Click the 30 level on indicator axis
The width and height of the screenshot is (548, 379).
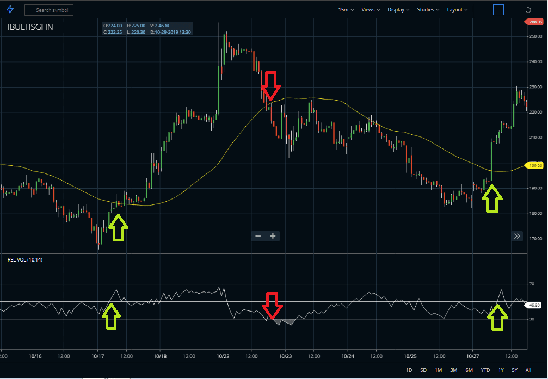pos(532,319)
